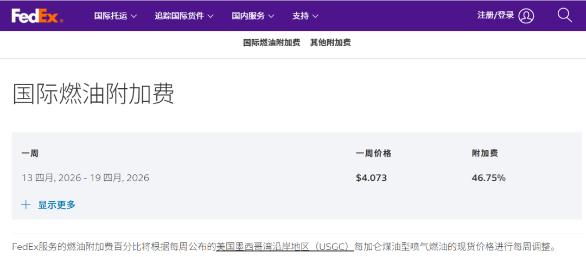Click the user profile avatar icon
Image resolution: width=586 pixels, height=257 pixels.
point(526,16)
